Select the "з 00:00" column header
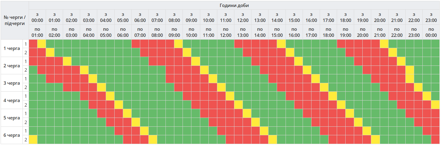The image size is (441, 145). [x=37, y=18]
